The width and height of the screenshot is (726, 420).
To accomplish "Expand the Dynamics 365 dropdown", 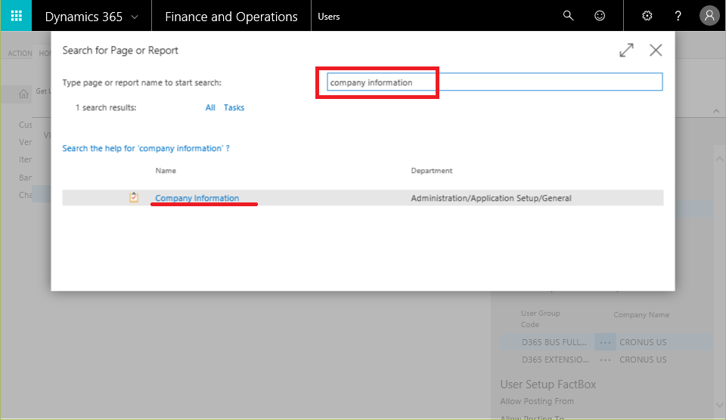I will pos(135,16).
